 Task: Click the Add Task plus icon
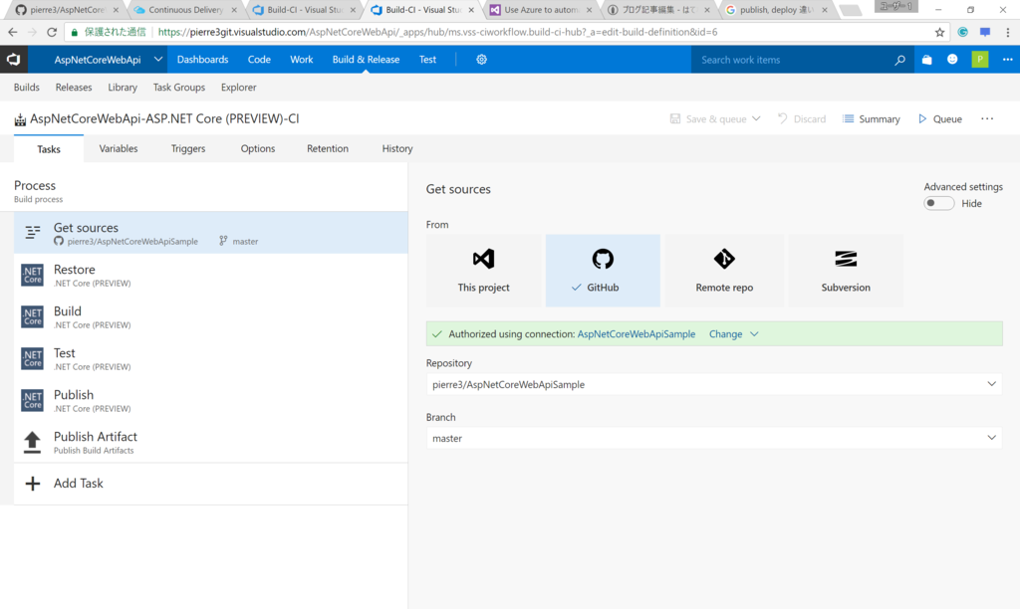[x=33, y=483]
